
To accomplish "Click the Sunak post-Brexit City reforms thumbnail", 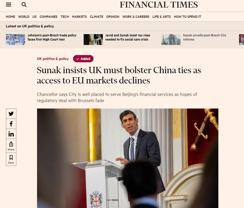I will pyautogui.click(x=171, y=40).
